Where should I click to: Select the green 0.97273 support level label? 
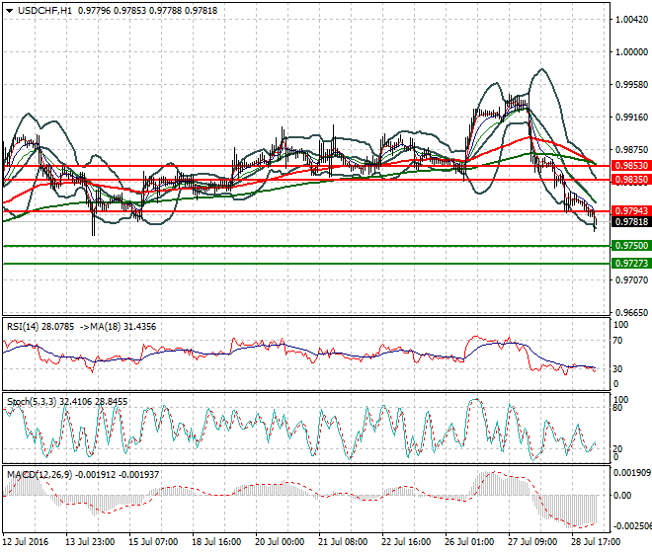(631, 264)
